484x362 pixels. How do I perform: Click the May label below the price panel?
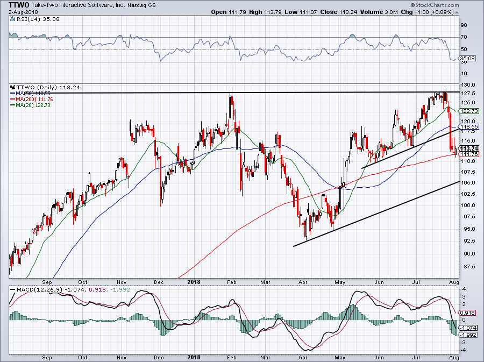point(340,282)
